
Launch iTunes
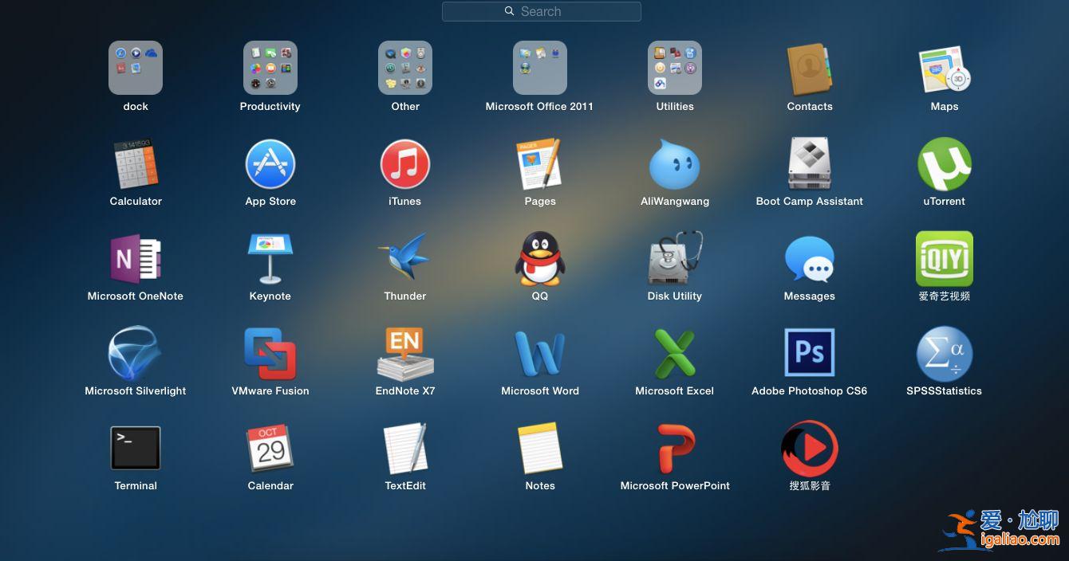[x=405, y=164]
